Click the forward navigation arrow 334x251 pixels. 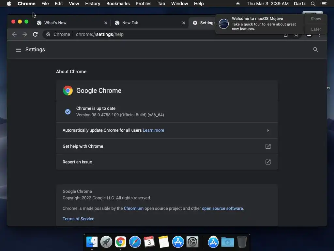tap(25, 34)
